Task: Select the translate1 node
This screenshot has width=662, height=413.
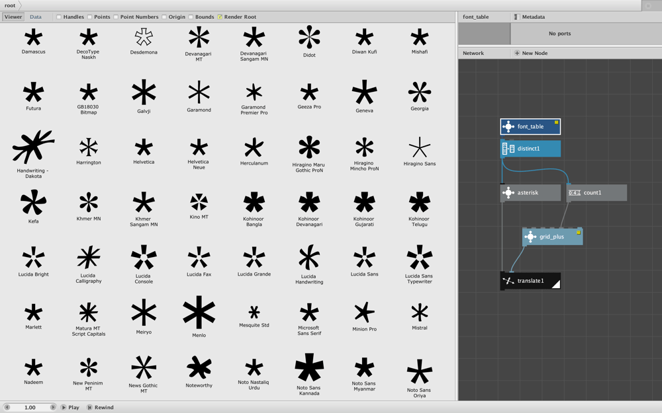Action: (530, 281)
